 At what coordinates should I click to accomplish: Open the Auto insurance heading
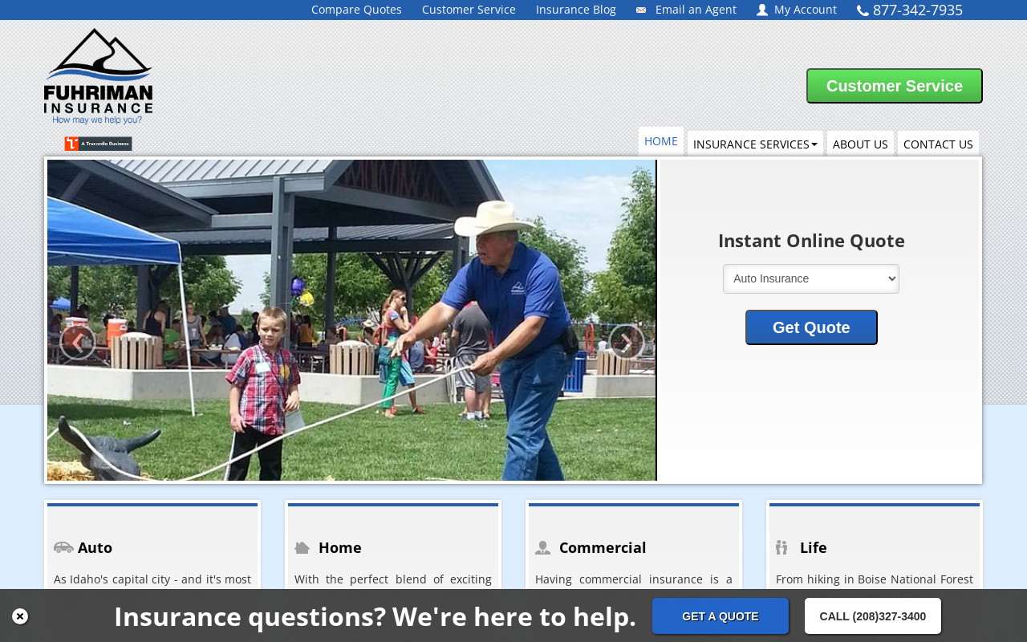coord(95,547)
